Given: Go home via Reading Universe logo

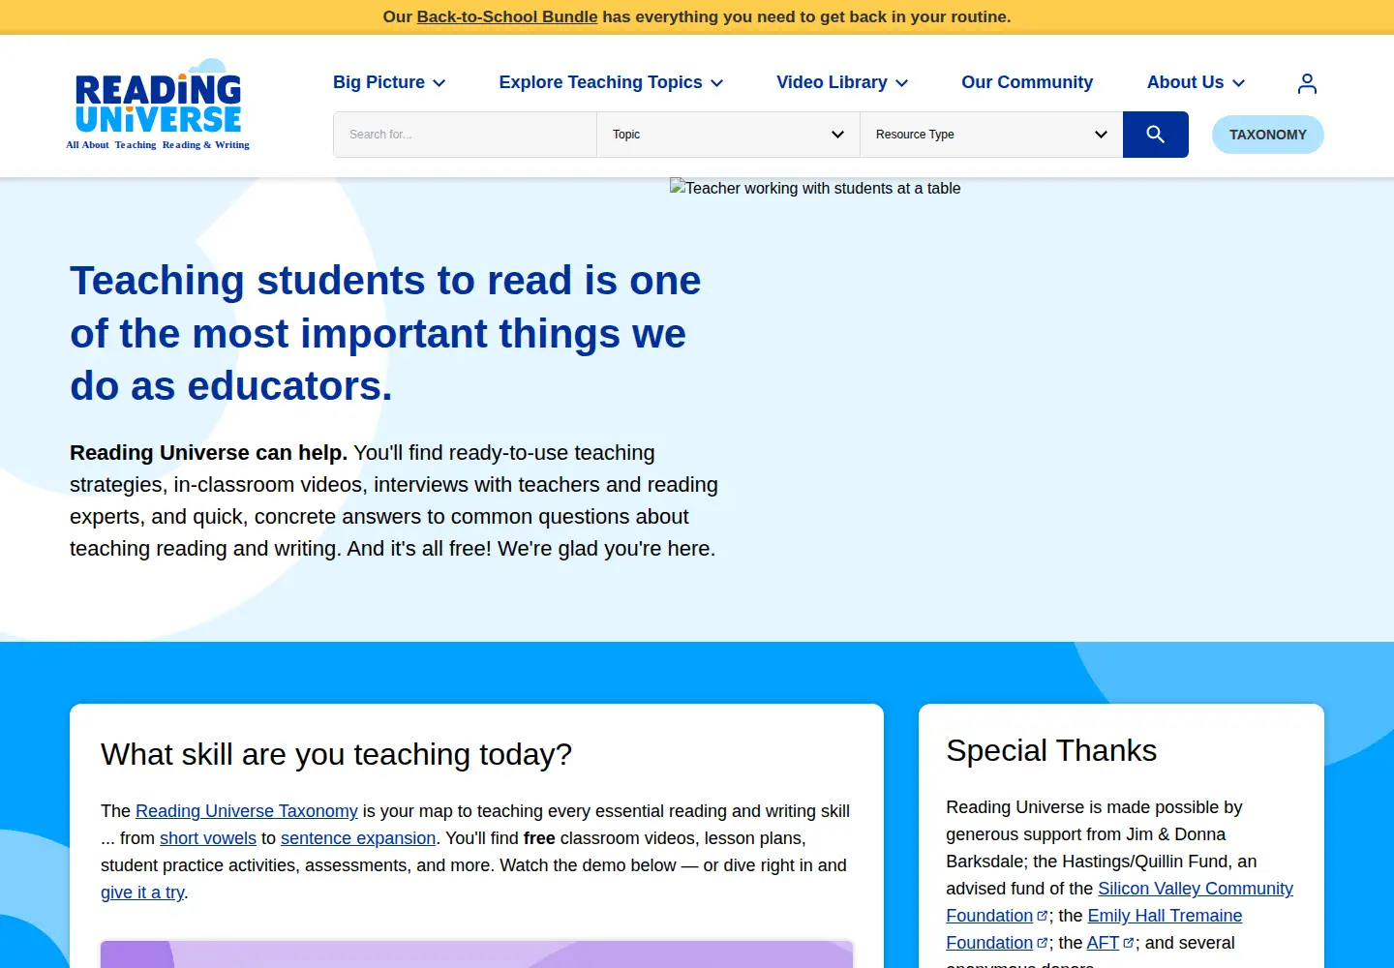Looking at the screenshot, I should pos(158,105).
